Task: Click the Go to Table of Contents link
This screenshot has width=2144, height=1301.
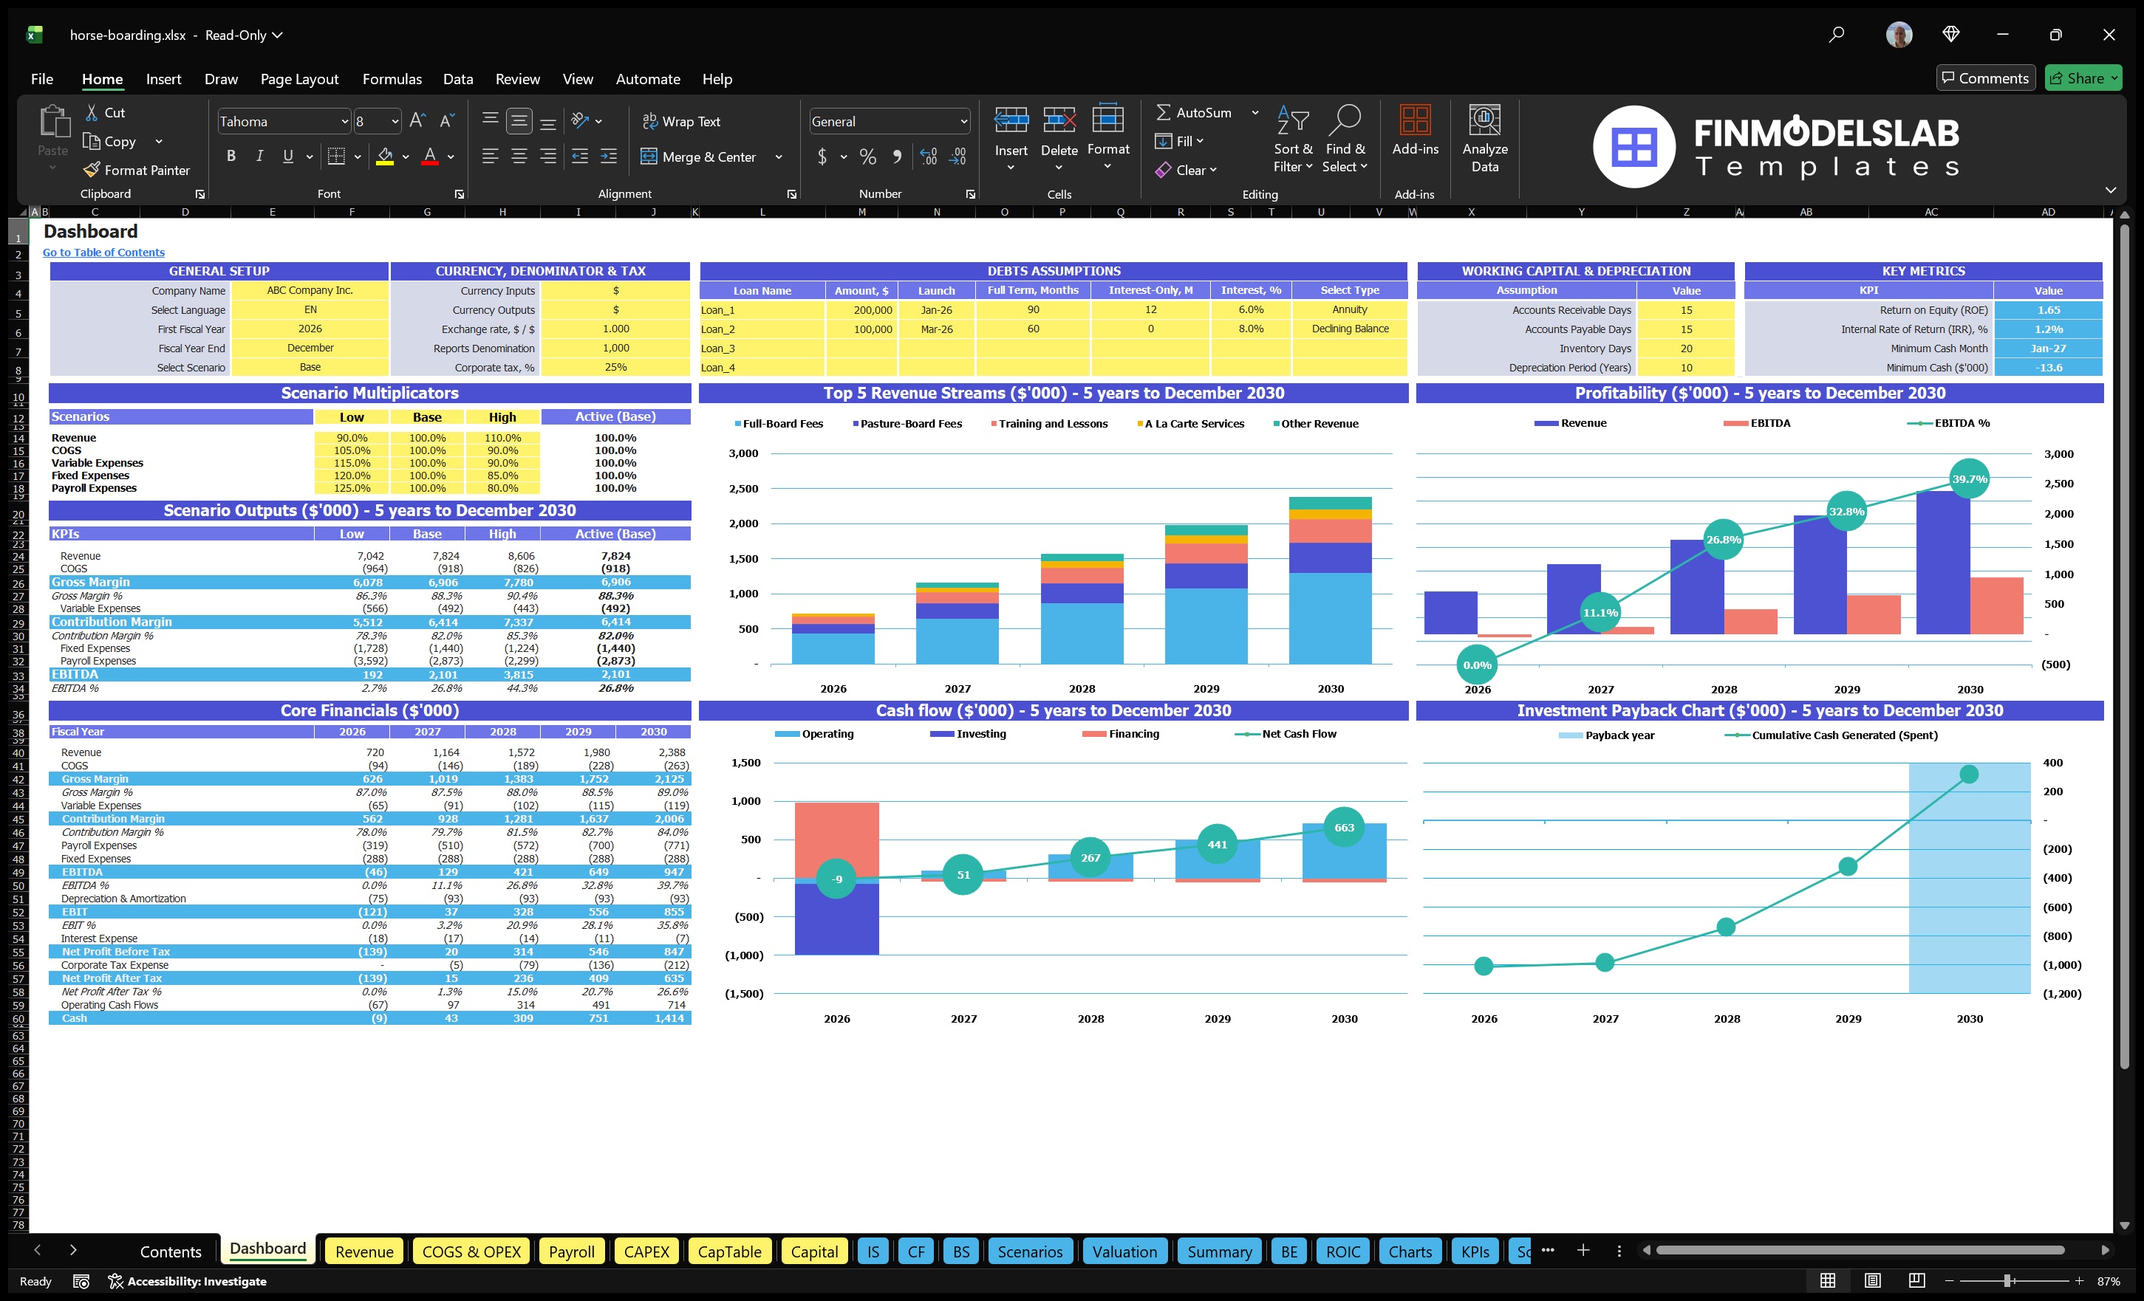Action: (x=103, y=251)
